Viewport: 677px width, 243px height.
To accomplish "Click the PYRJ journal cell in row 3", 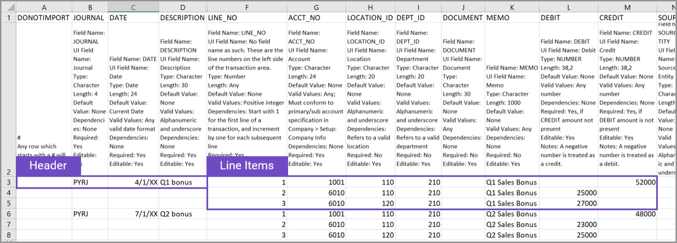I will point(89,182).
